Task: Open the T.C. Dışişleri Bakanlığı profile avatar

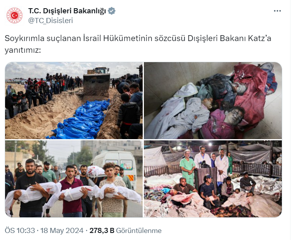Action: (15, 16)
